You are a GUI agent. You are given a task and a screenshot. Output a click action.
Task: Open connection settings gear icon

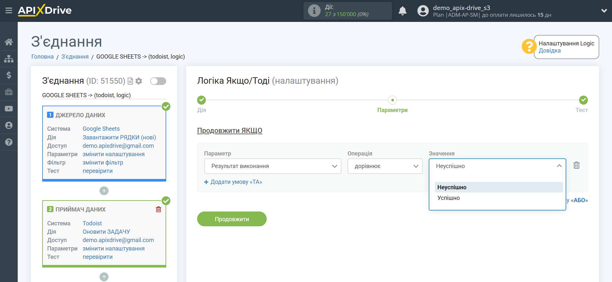(x=139, y=81)
